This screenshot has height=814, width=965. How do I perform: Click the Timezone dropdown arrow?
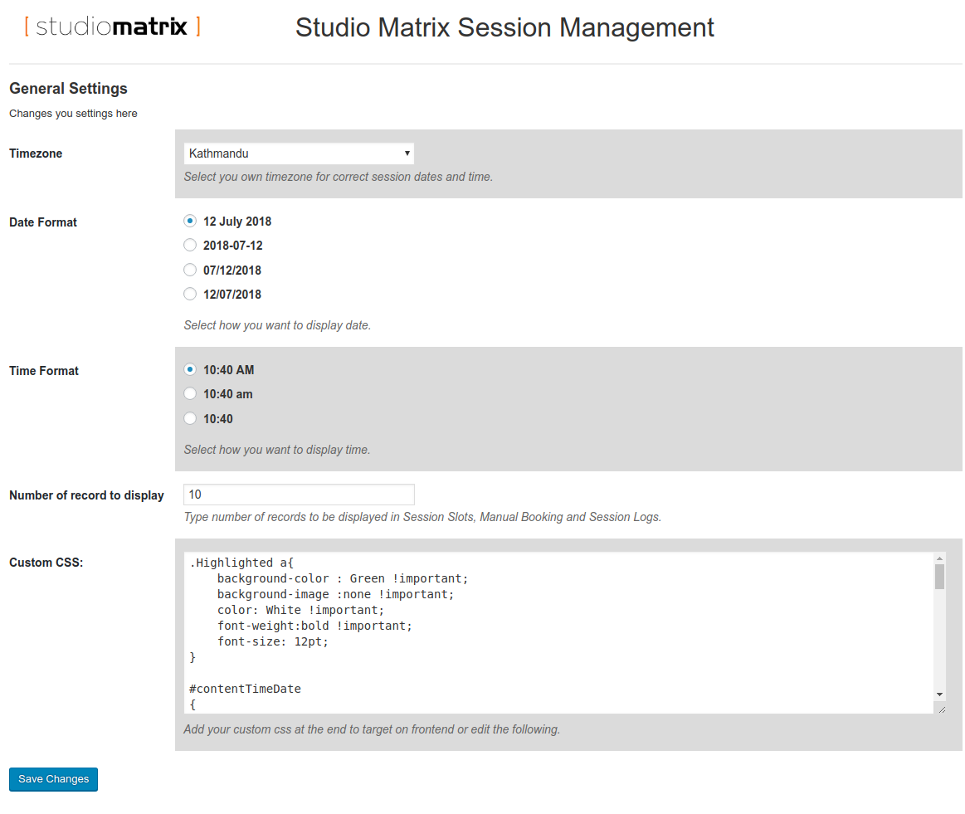click(407, 154)
